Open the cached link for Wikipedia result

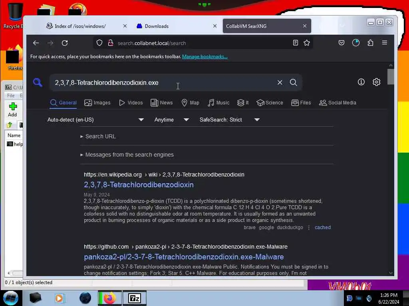coord(323,228)
